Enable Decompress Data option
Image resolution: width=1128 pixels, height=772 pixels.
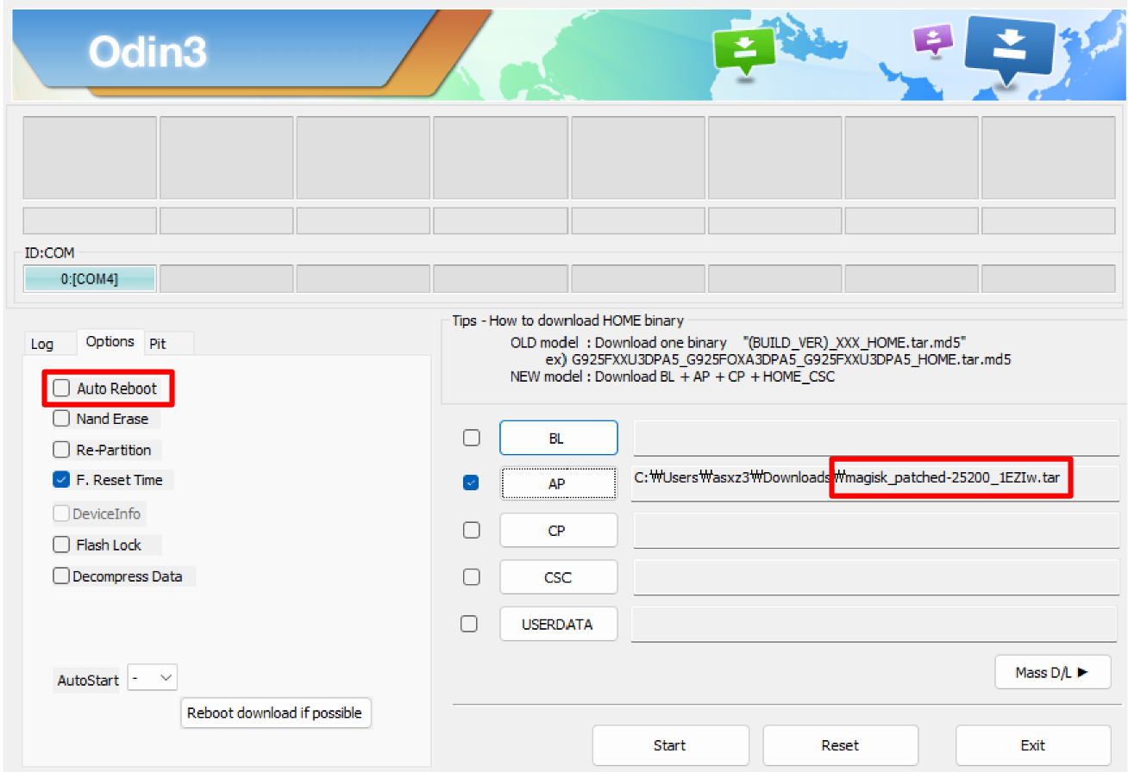[61, 576]
